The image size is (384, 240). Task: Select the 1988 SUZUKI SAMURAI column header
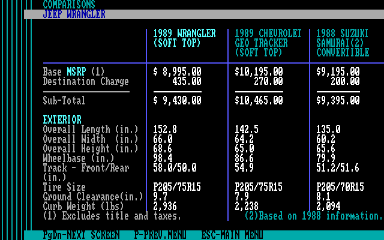(343, 43)
